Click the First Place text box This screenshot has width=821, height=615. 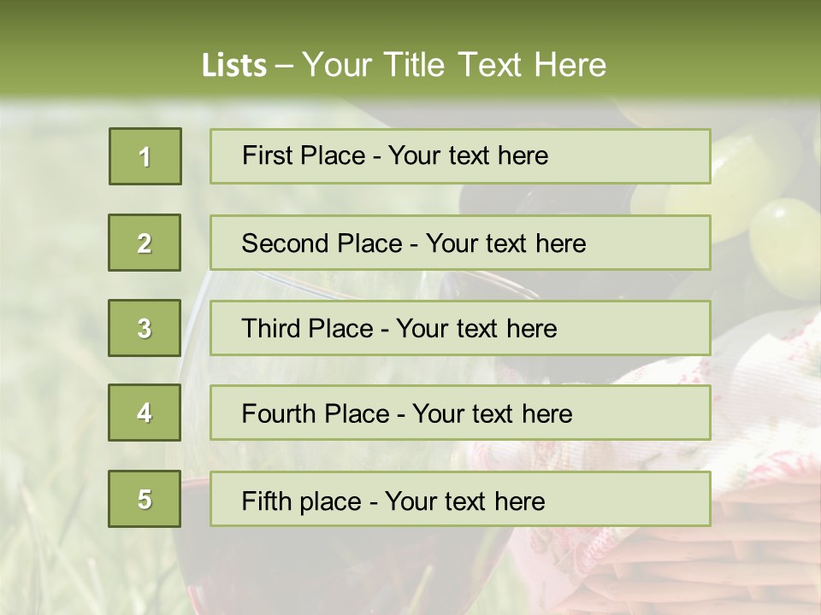pyautogui.click(x=460, y=156)
